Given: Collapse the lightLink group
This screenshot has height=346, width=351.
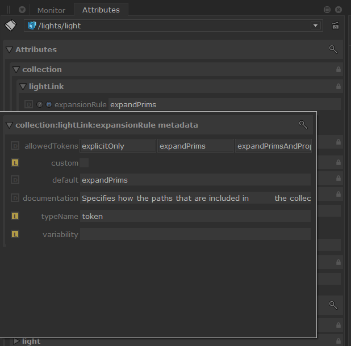Looking at the screenshot, I should click(23, 86).
